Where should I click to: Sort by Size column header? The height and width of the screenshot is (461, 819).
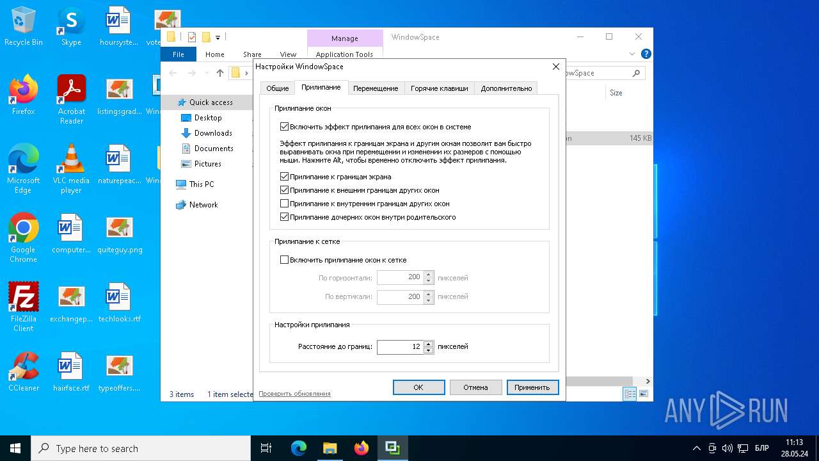tap(616, 93)
